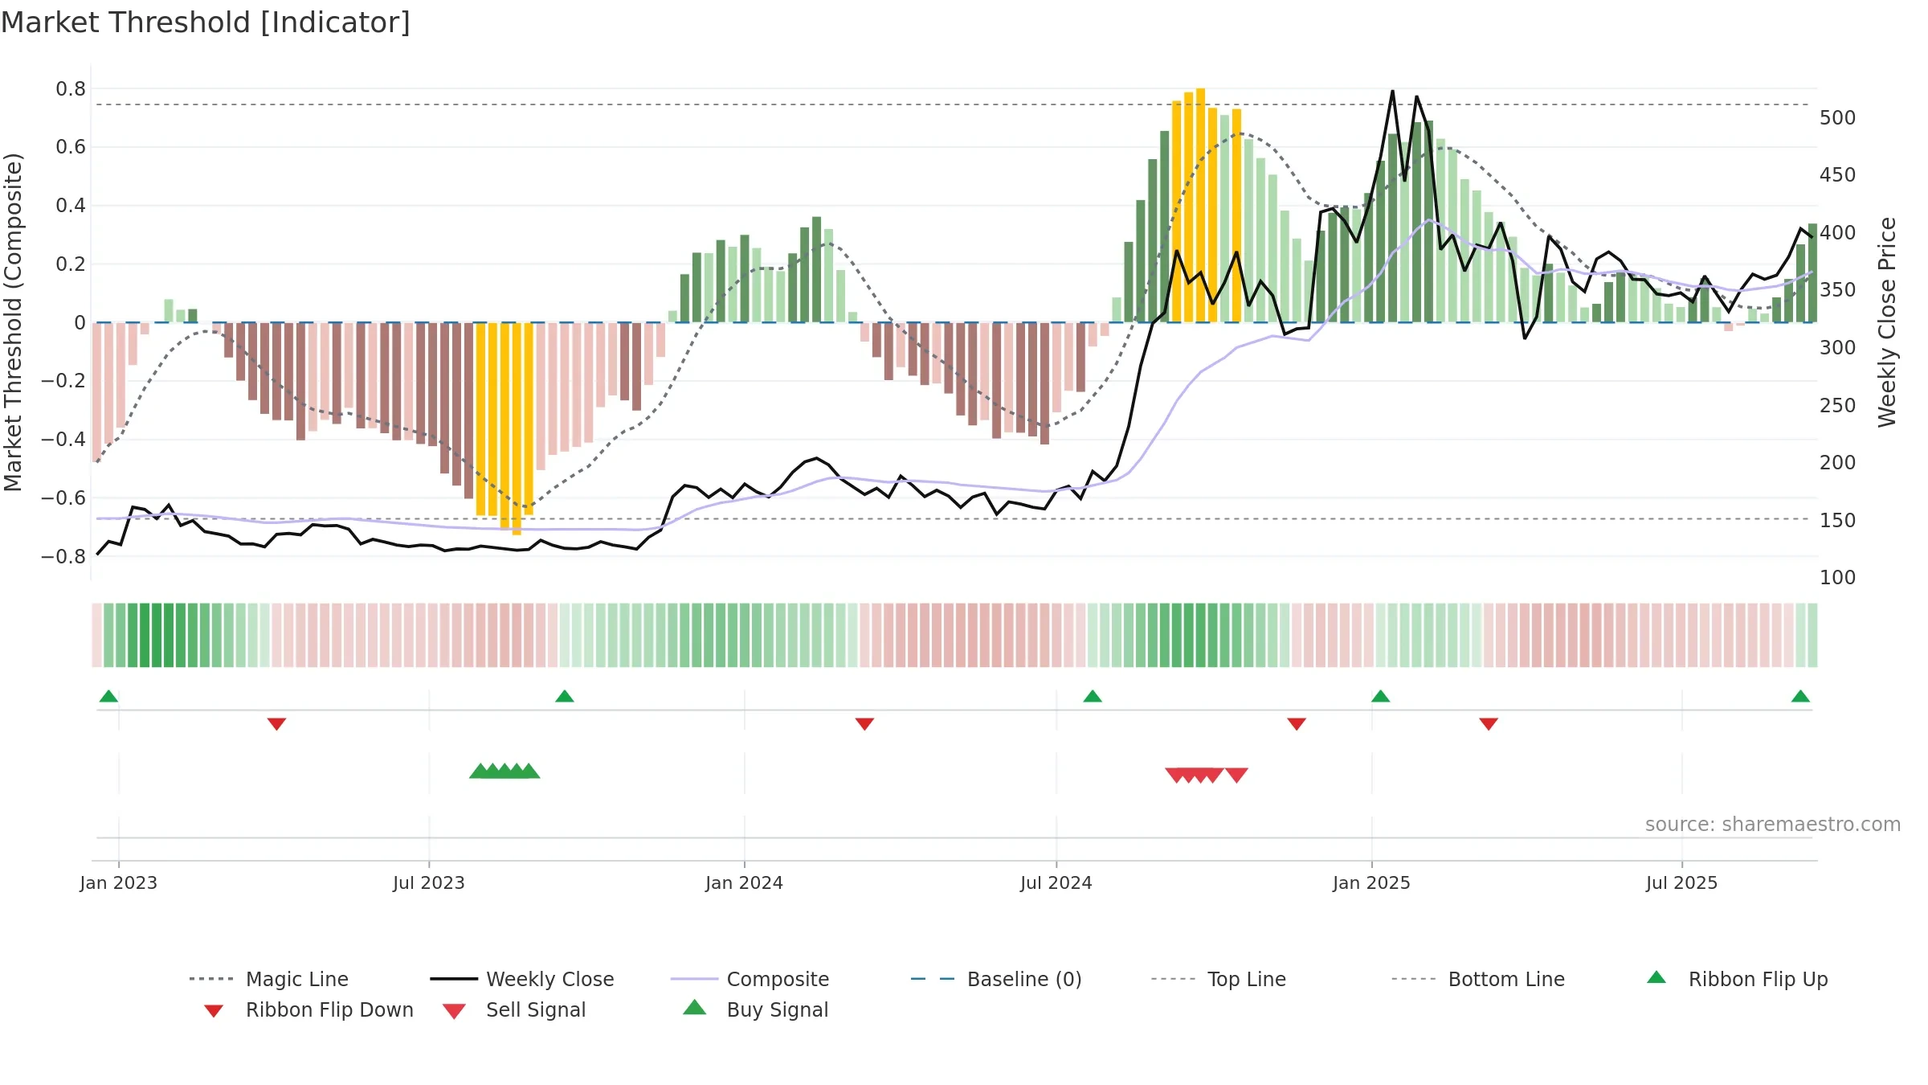Click the 100 tick on the right axis
Viewport: 1928px width, 1085px height.
point(1838,578)
